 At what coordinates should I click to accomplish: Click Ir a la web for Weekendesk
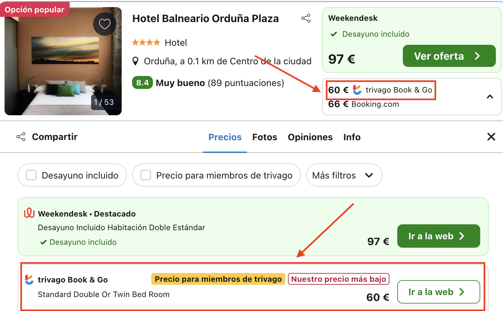pyautogui.click(x=438, y=236)
